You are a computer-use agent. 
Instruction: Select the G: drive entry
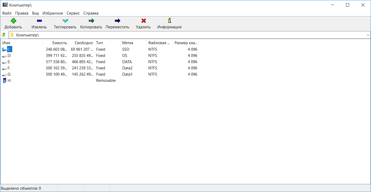[9, 74]
